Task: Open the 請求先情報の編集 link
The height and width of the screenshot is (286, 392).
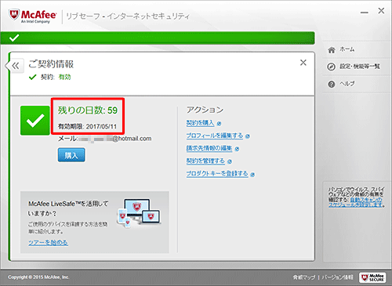Action: coord(209,148)
